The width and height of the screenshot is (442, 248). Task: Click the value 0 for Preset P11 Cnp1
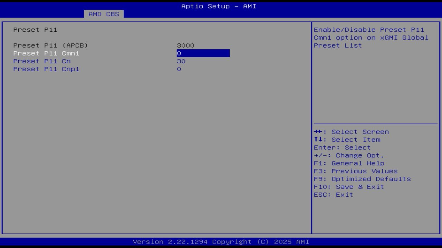pos(179,69)
